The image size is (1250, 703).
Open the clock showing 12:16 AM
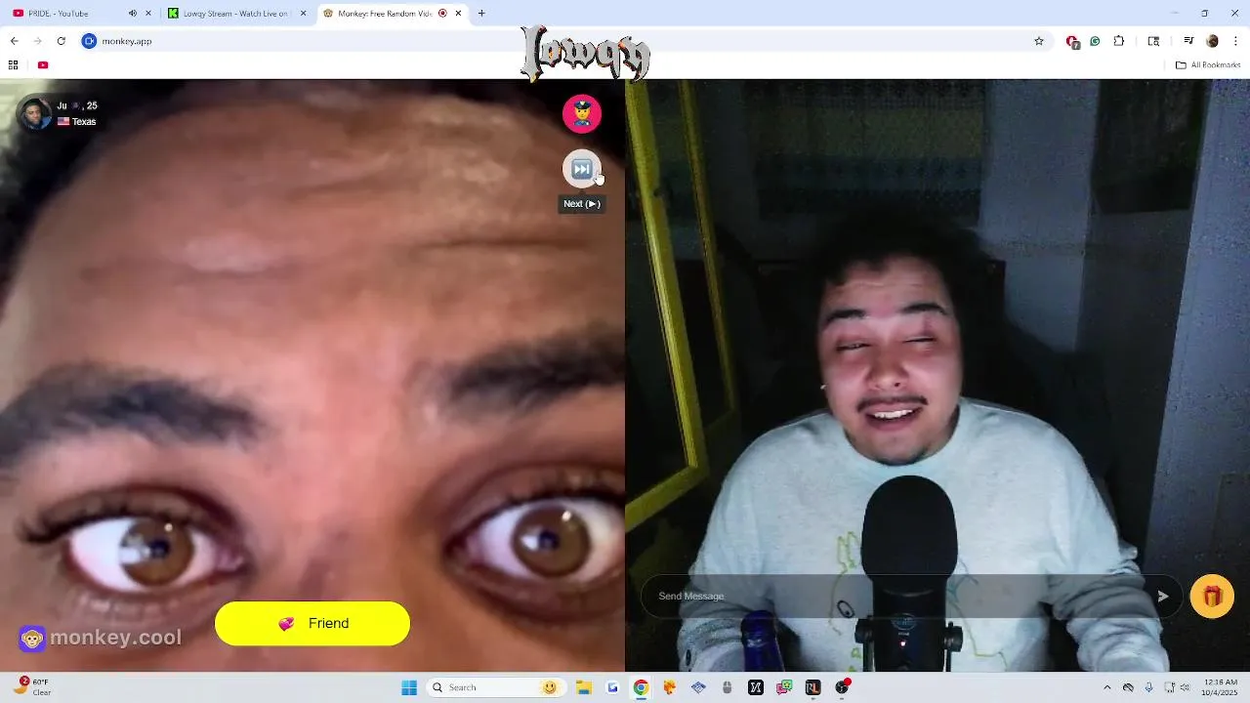click(1221, 687)
